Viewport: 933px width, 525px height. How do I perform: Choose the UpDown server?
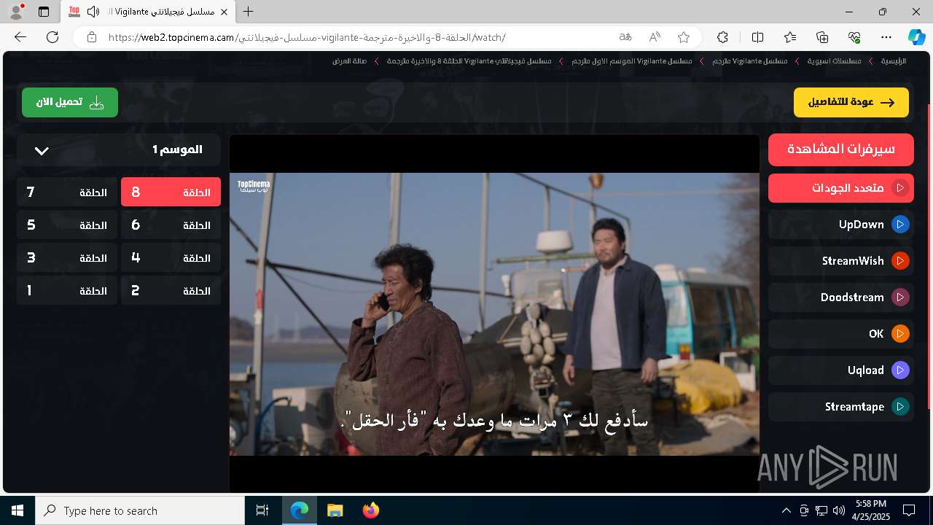coord(841,225)
